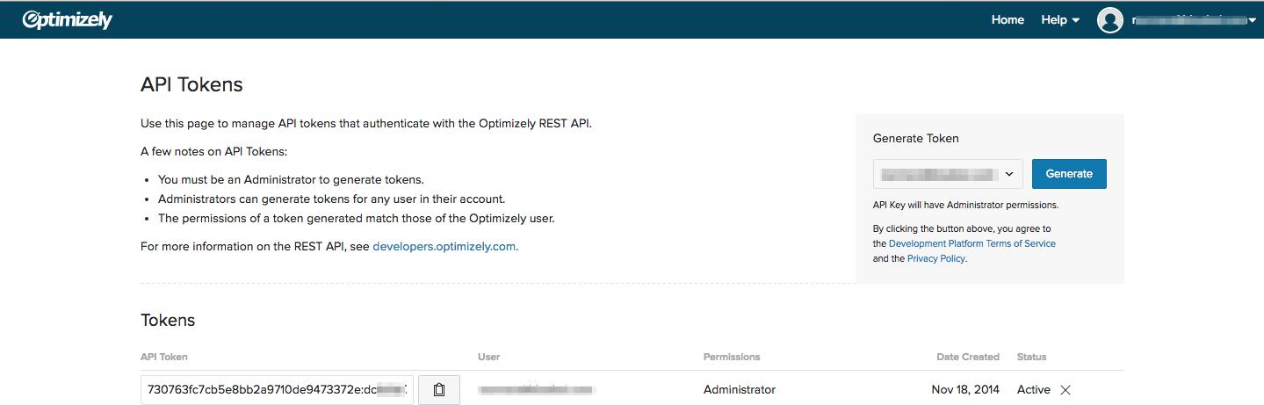Click the blurred user name in token row
1264x405 pixels.
(537, 389)
